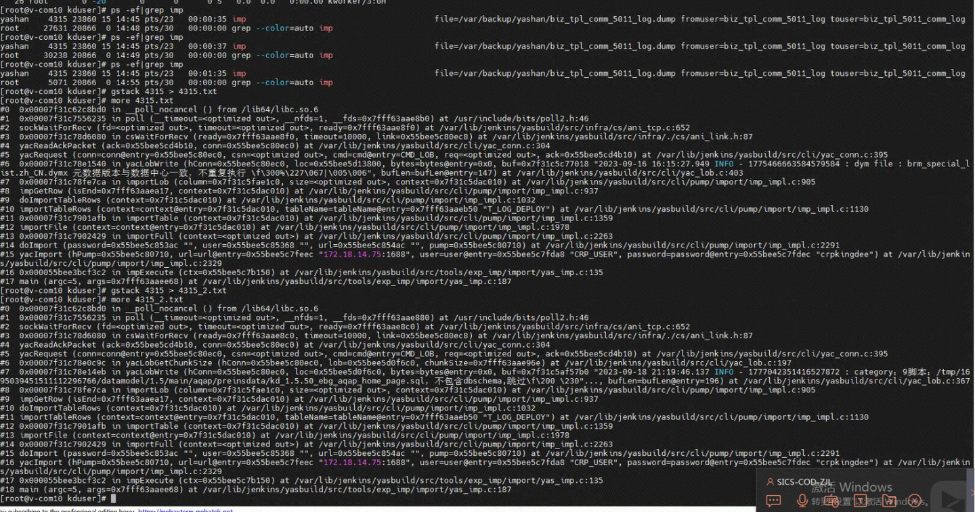Open the chat message bubble icon
The image size is (975, 512).
773,501
